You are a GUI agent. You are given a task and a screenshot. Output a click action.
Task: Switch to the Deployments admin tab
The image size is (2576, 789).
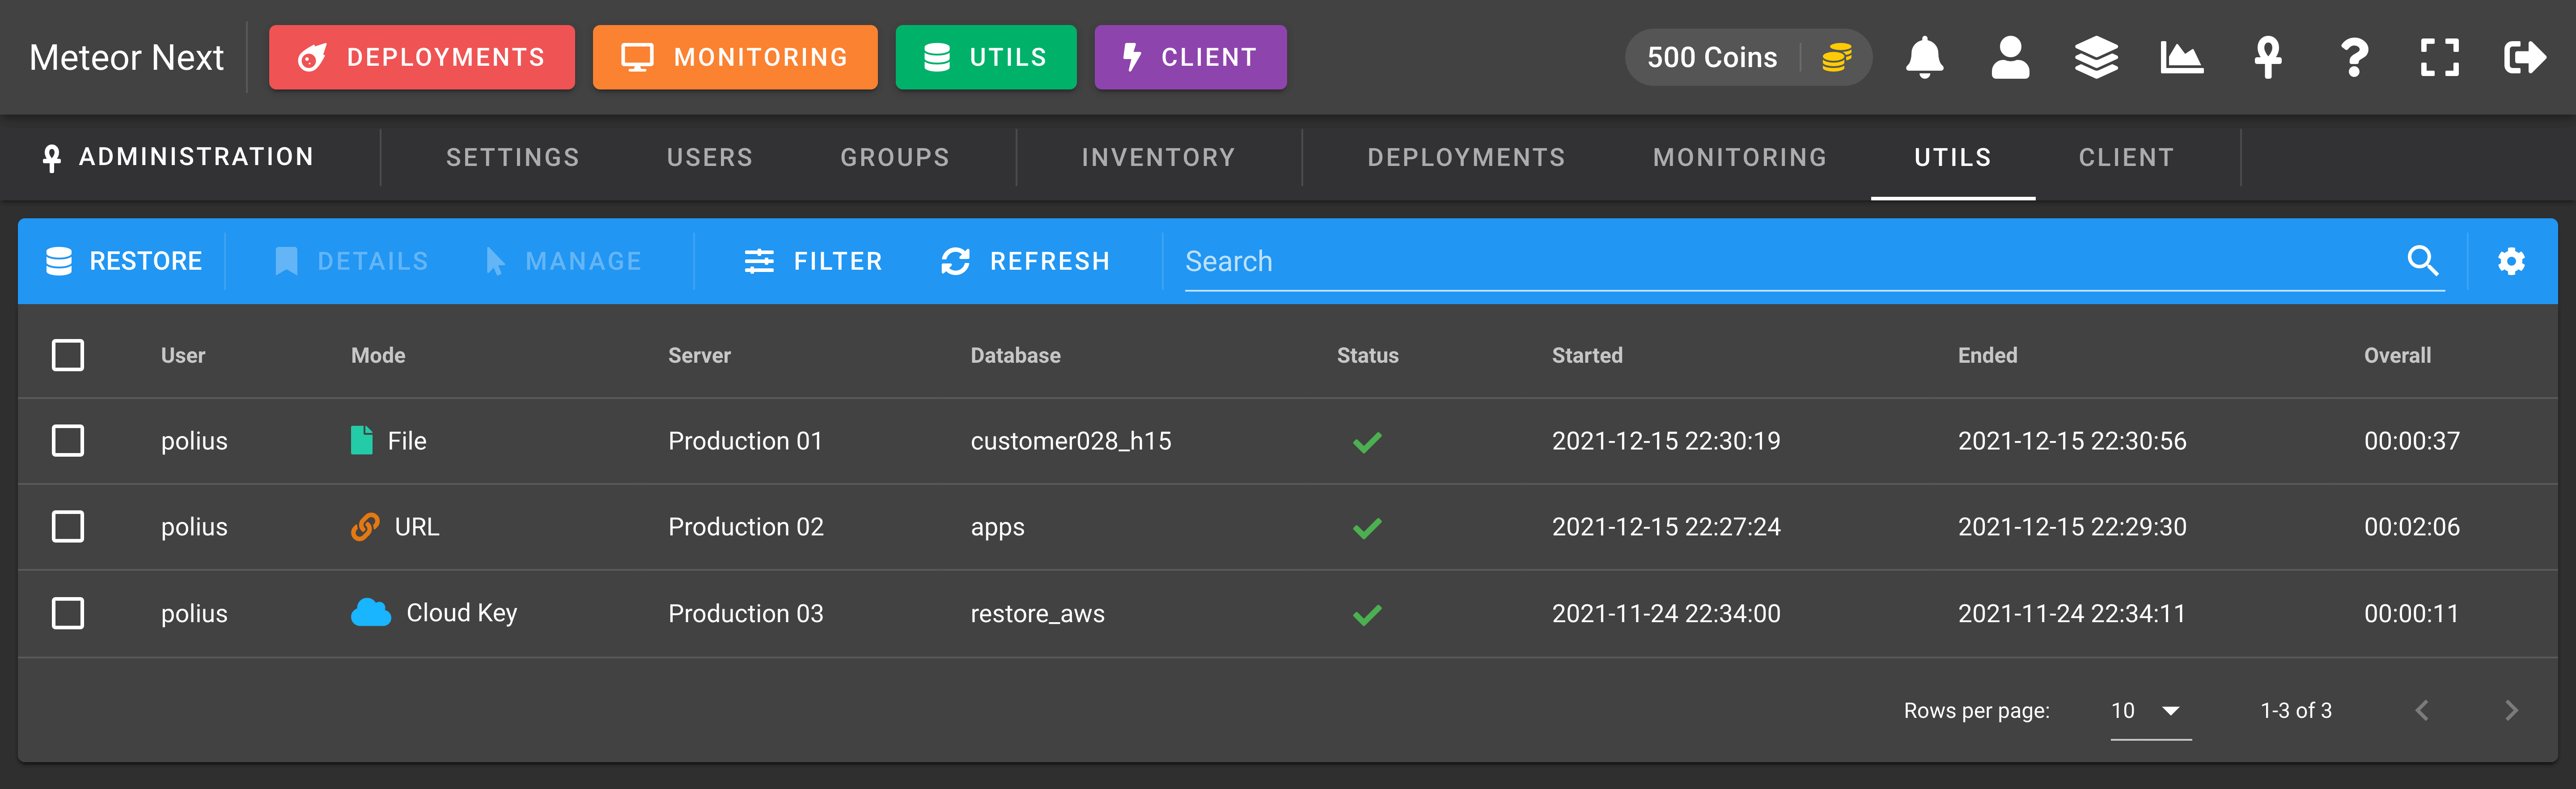(1466, 157)
